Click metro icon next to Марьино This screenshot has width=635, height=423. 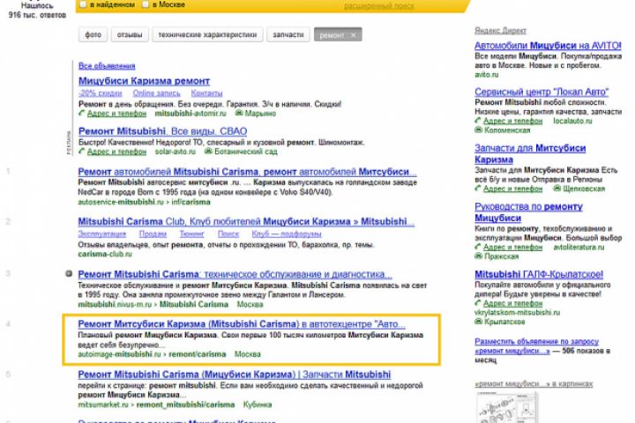[239, 113]
